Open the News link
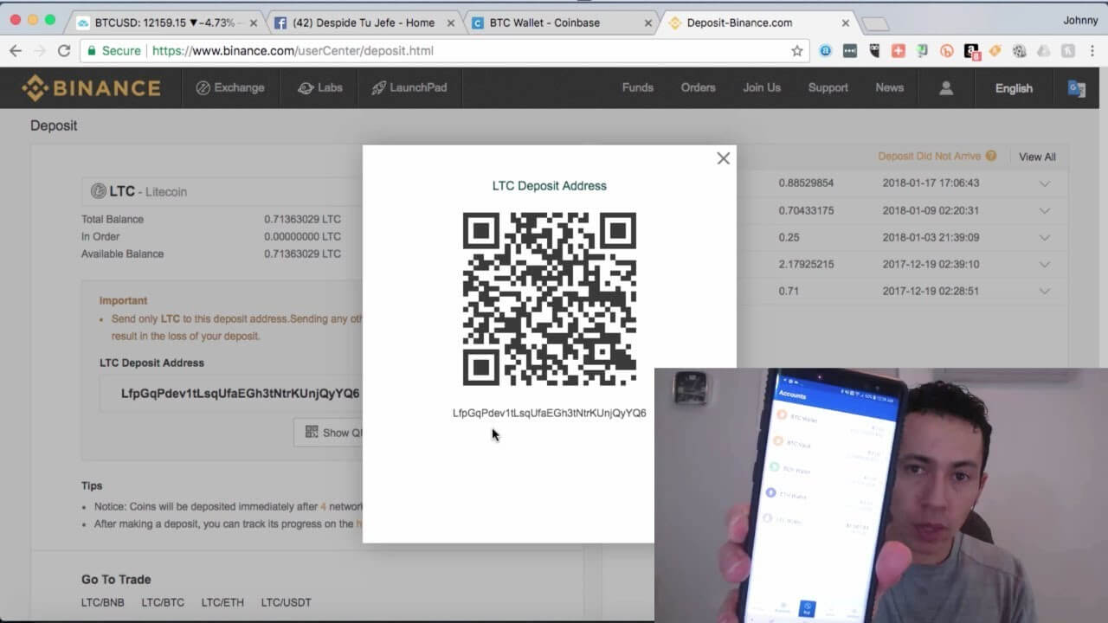Image resolution: width=1108 pixels, height=623 pixels. (x=889, y=87)
